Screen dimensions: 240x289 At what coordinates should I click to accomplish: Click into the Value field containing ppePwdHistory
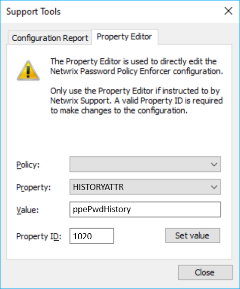click(145, 210)
